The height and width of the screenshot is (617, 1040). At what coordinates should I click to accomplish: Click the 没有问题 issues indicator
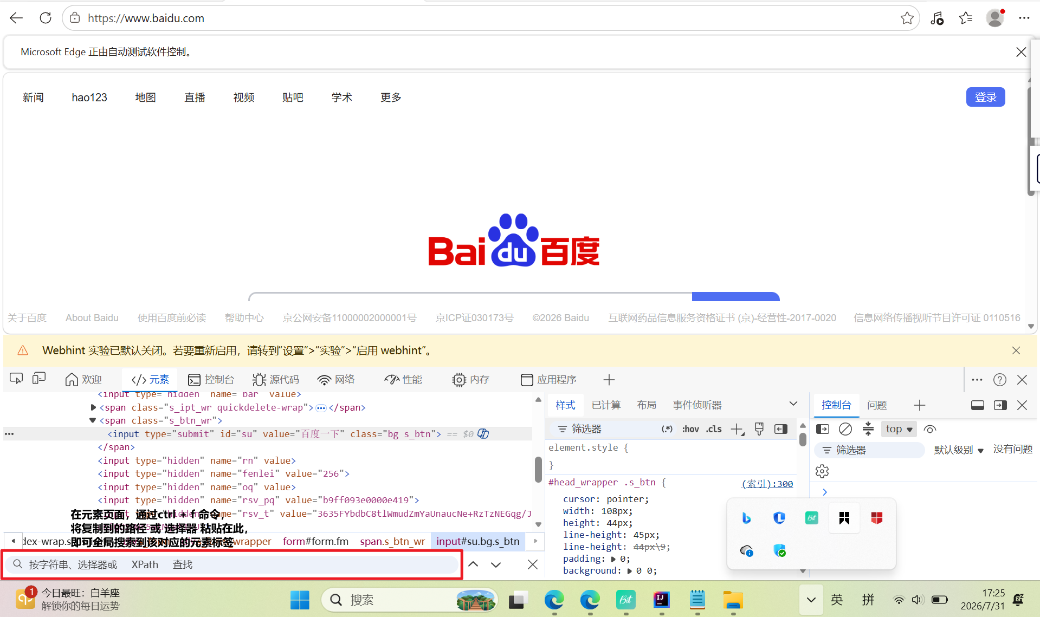point(1013,449)
